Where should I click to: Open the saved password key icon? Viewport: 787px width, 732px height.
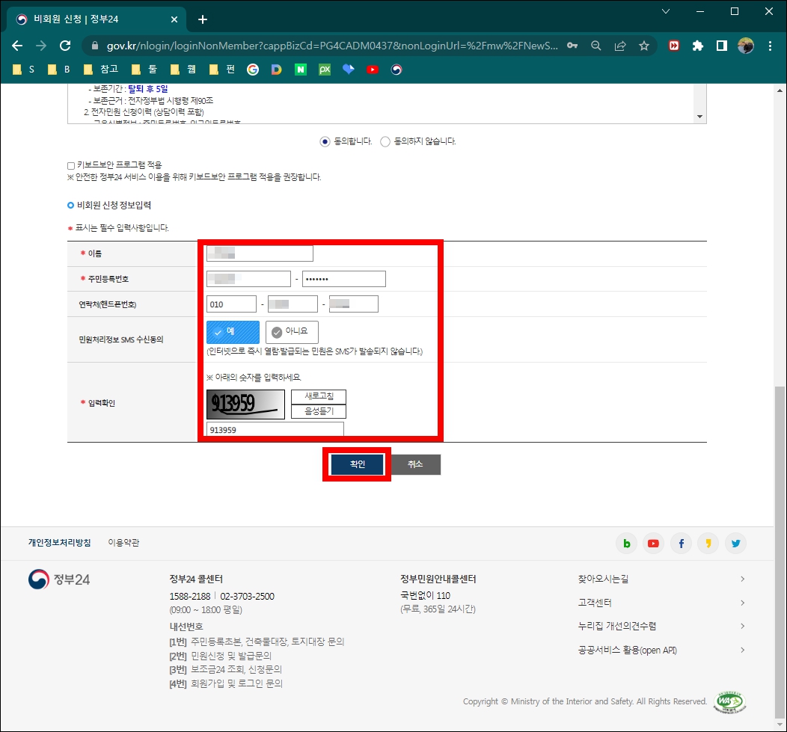click(572, 46)
